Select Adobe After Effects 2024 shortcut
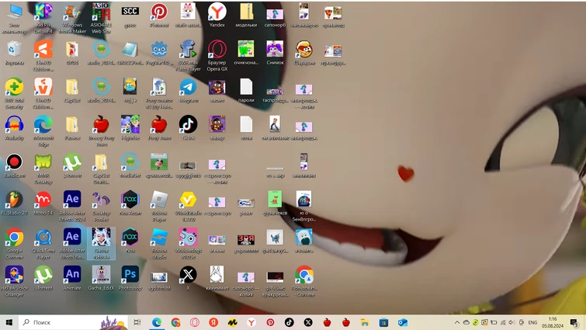Viewport: 586px width, 330px height. pos(72,200)
